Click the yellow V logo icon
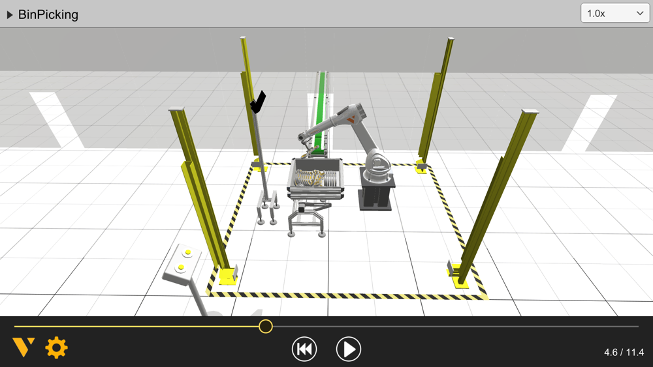Image resolution: width=653 pixels, height=367 pixels. tap(24, 347)
